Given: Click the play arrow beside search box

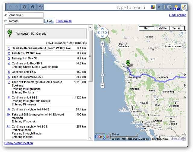Looking at the screenshot, I should 160,7.
